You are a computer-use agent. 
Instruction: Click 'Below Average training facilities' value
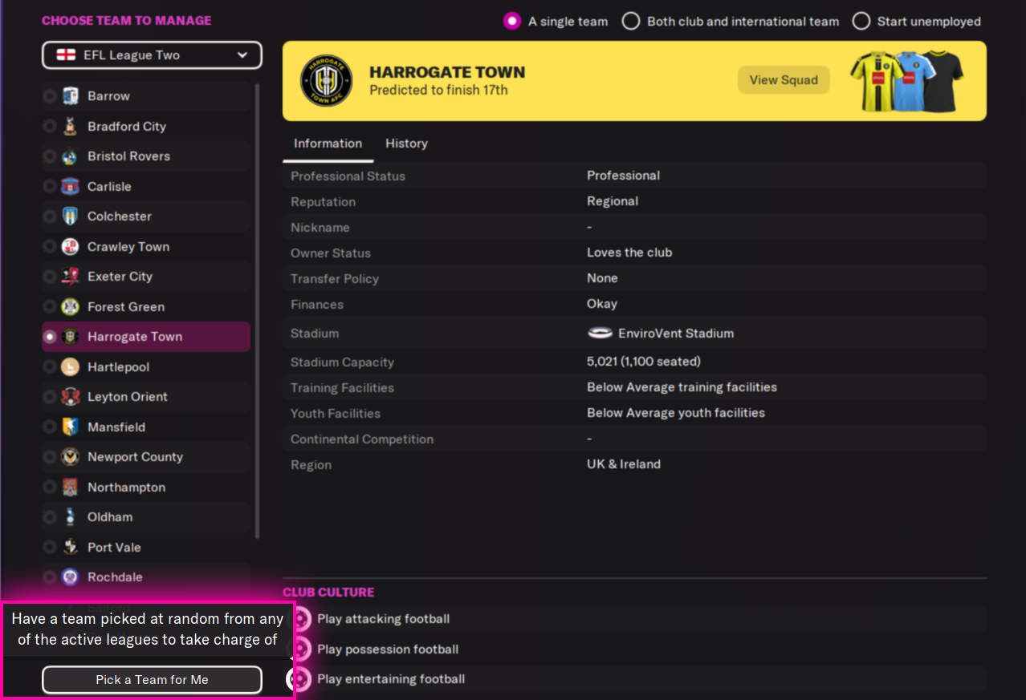682,387
